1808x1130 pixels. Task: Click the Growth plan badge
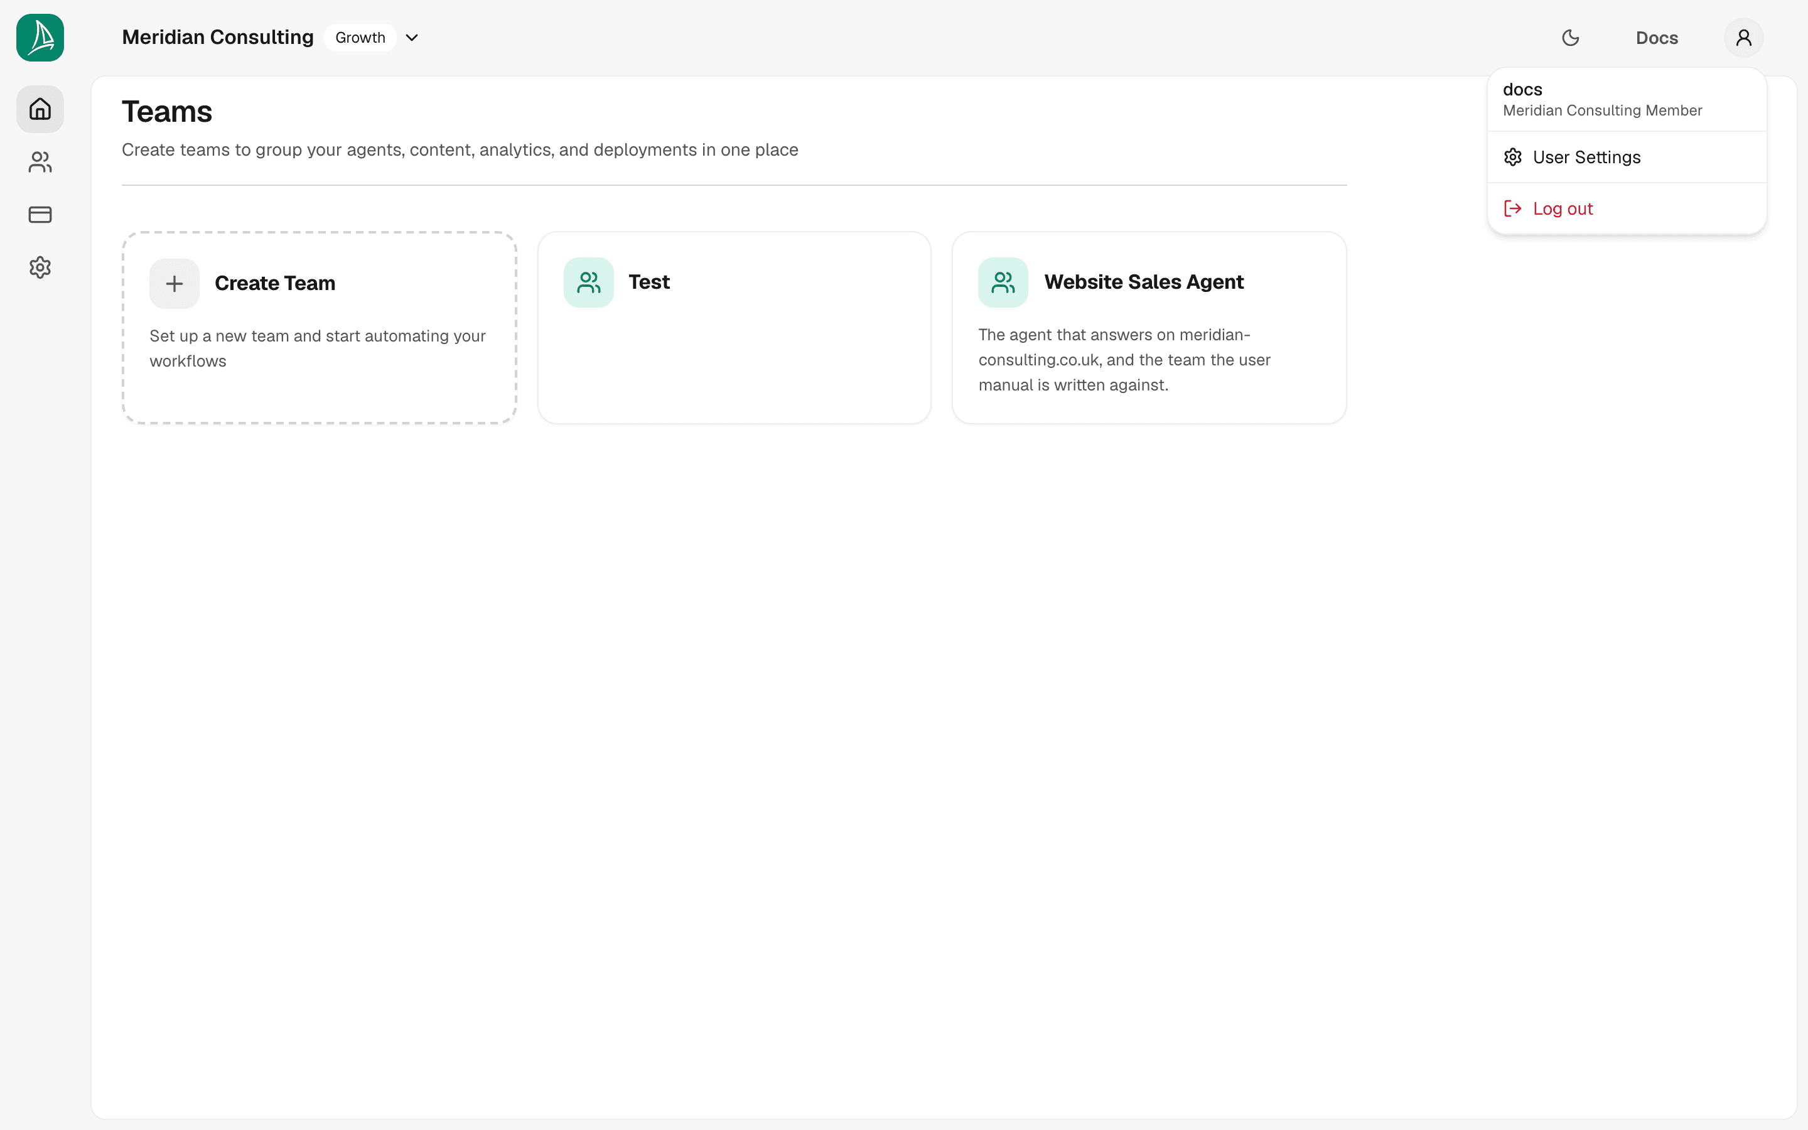pyautogui.click(x=360, y=38)
